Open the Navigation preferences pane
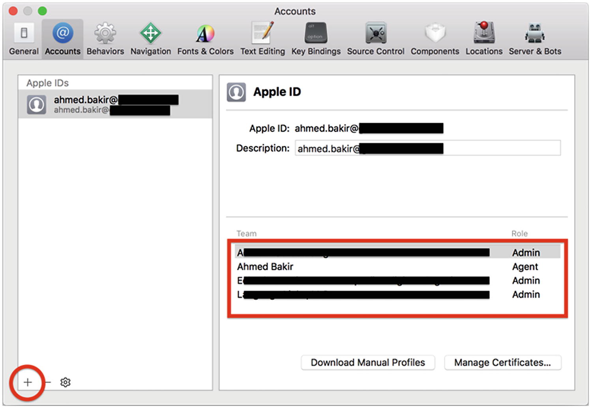Image resolution: width=592 pixels, height=409 pixels. [x=151, y=39]
